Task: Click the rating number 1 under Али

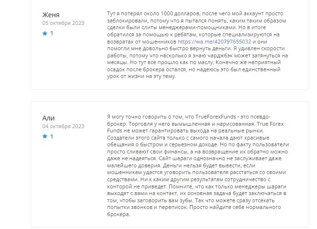Action: 52,136
